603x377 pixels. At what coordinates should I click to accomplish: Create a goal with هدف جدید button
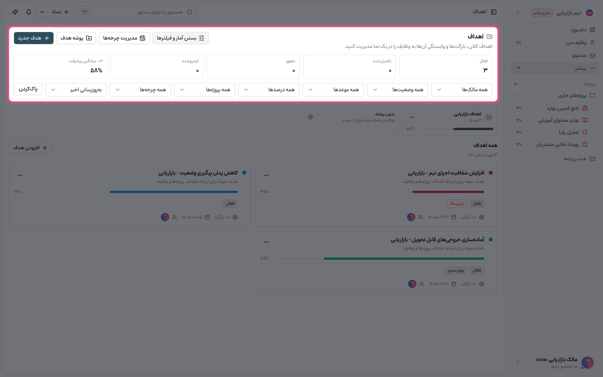pos(34,38)
